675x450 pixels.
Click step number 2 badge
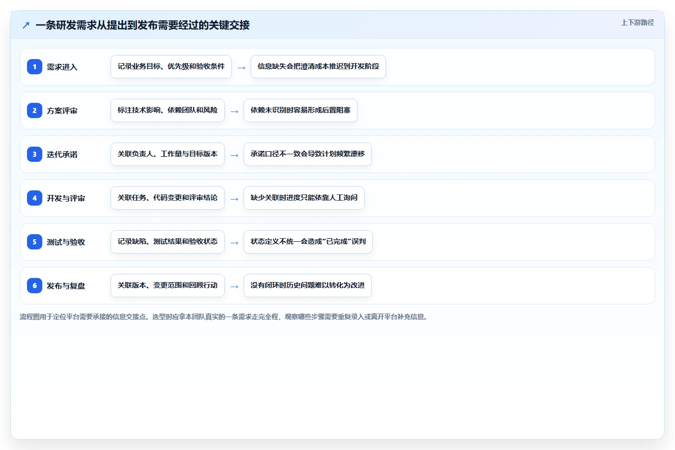pos(35,110)
